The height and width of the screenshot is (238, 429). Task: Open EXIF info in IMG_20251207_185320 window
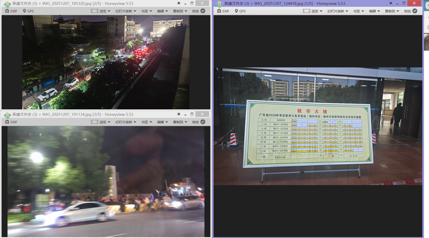(x=11, y=11)
